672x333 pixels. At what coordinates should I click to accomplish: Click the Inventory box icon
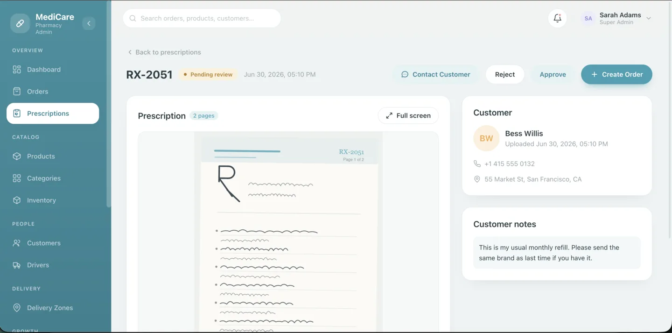click(x=17, y=200)
